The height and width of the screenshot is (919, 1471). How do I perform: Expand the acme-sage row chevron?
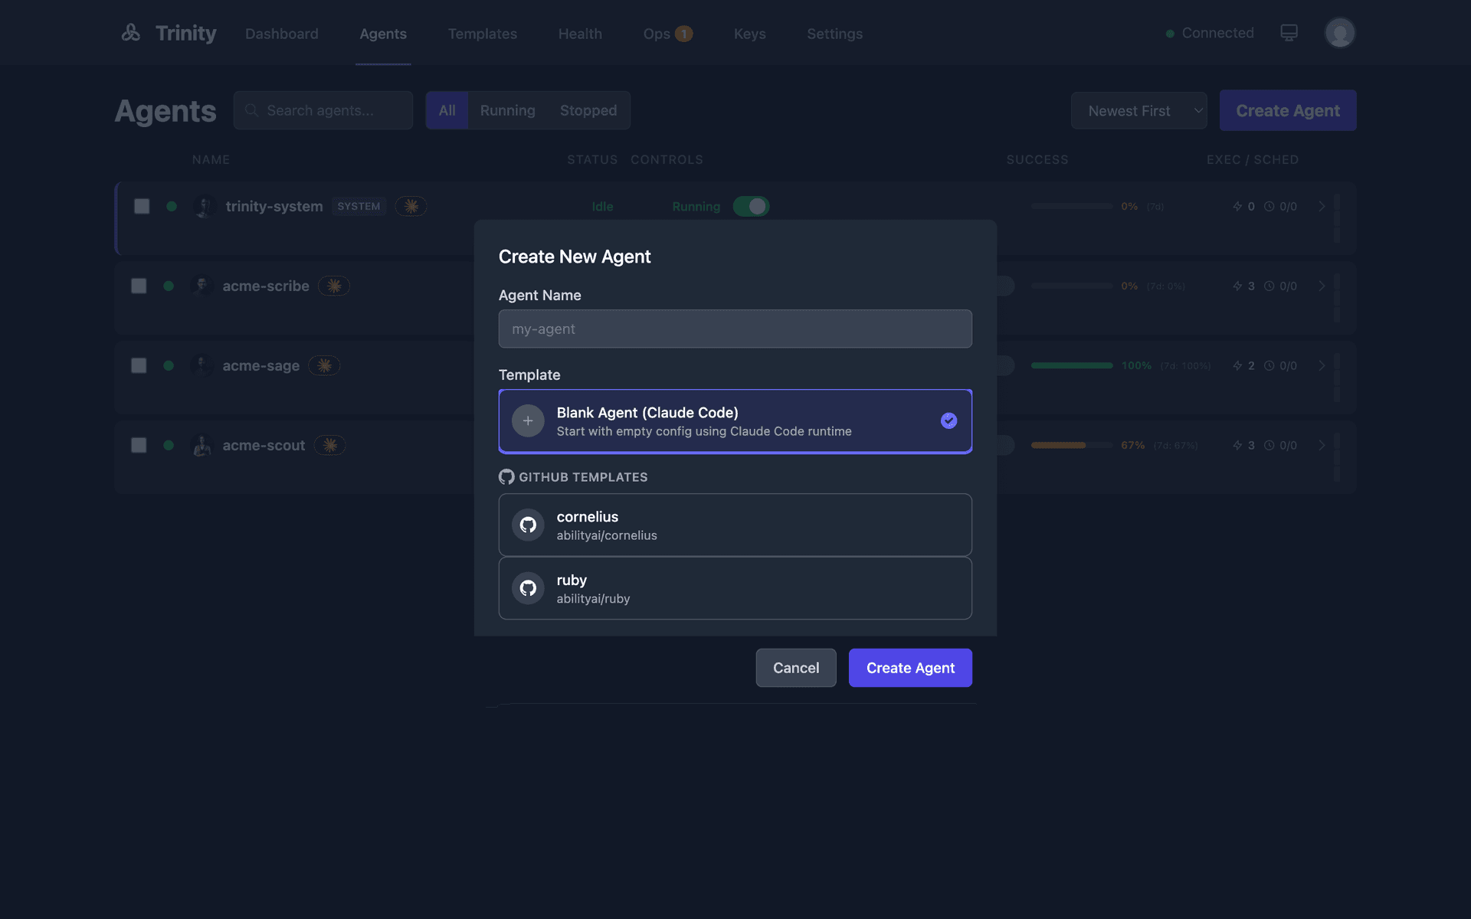[x=1322, y=365]
